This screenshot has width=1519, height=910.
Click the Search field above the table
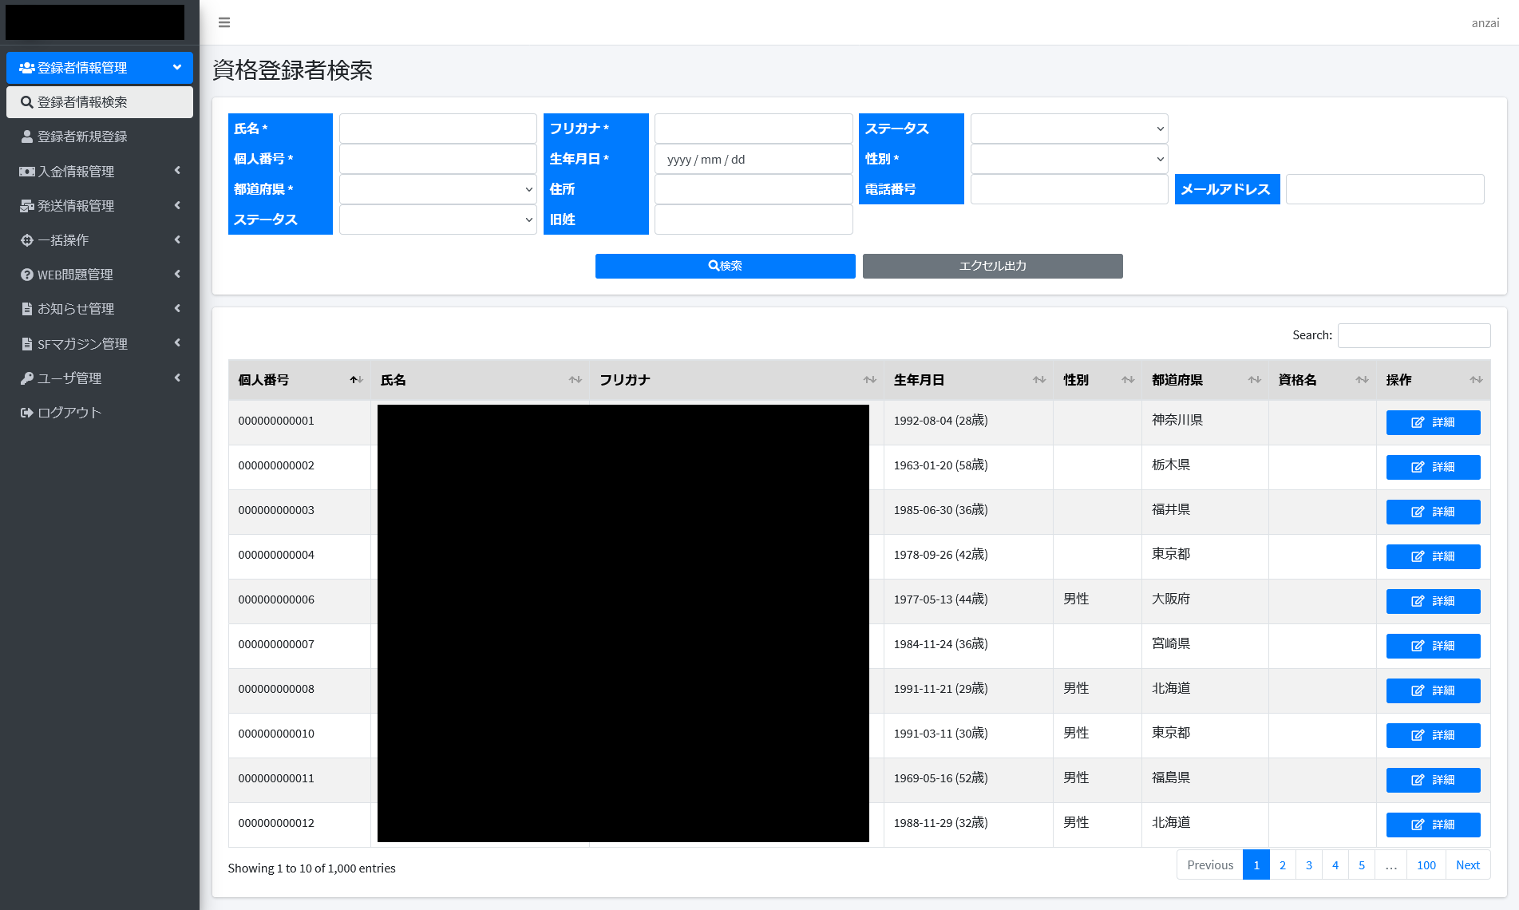tap(1414, 335)
